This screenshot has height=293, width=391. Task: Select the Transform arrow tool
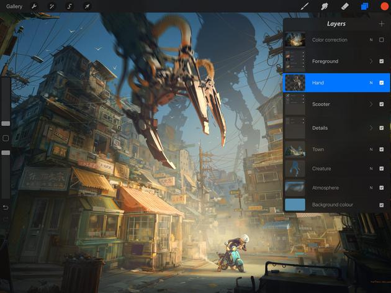(x=87, y=6)
